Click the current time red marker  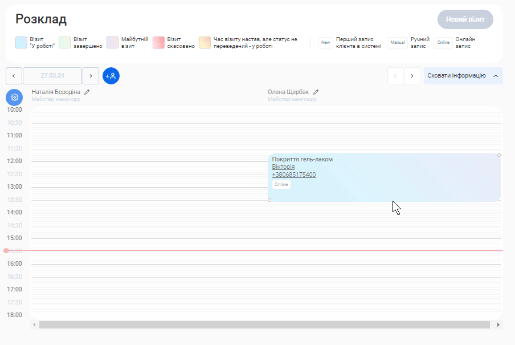pyautogui.click(x=6, y=250)
